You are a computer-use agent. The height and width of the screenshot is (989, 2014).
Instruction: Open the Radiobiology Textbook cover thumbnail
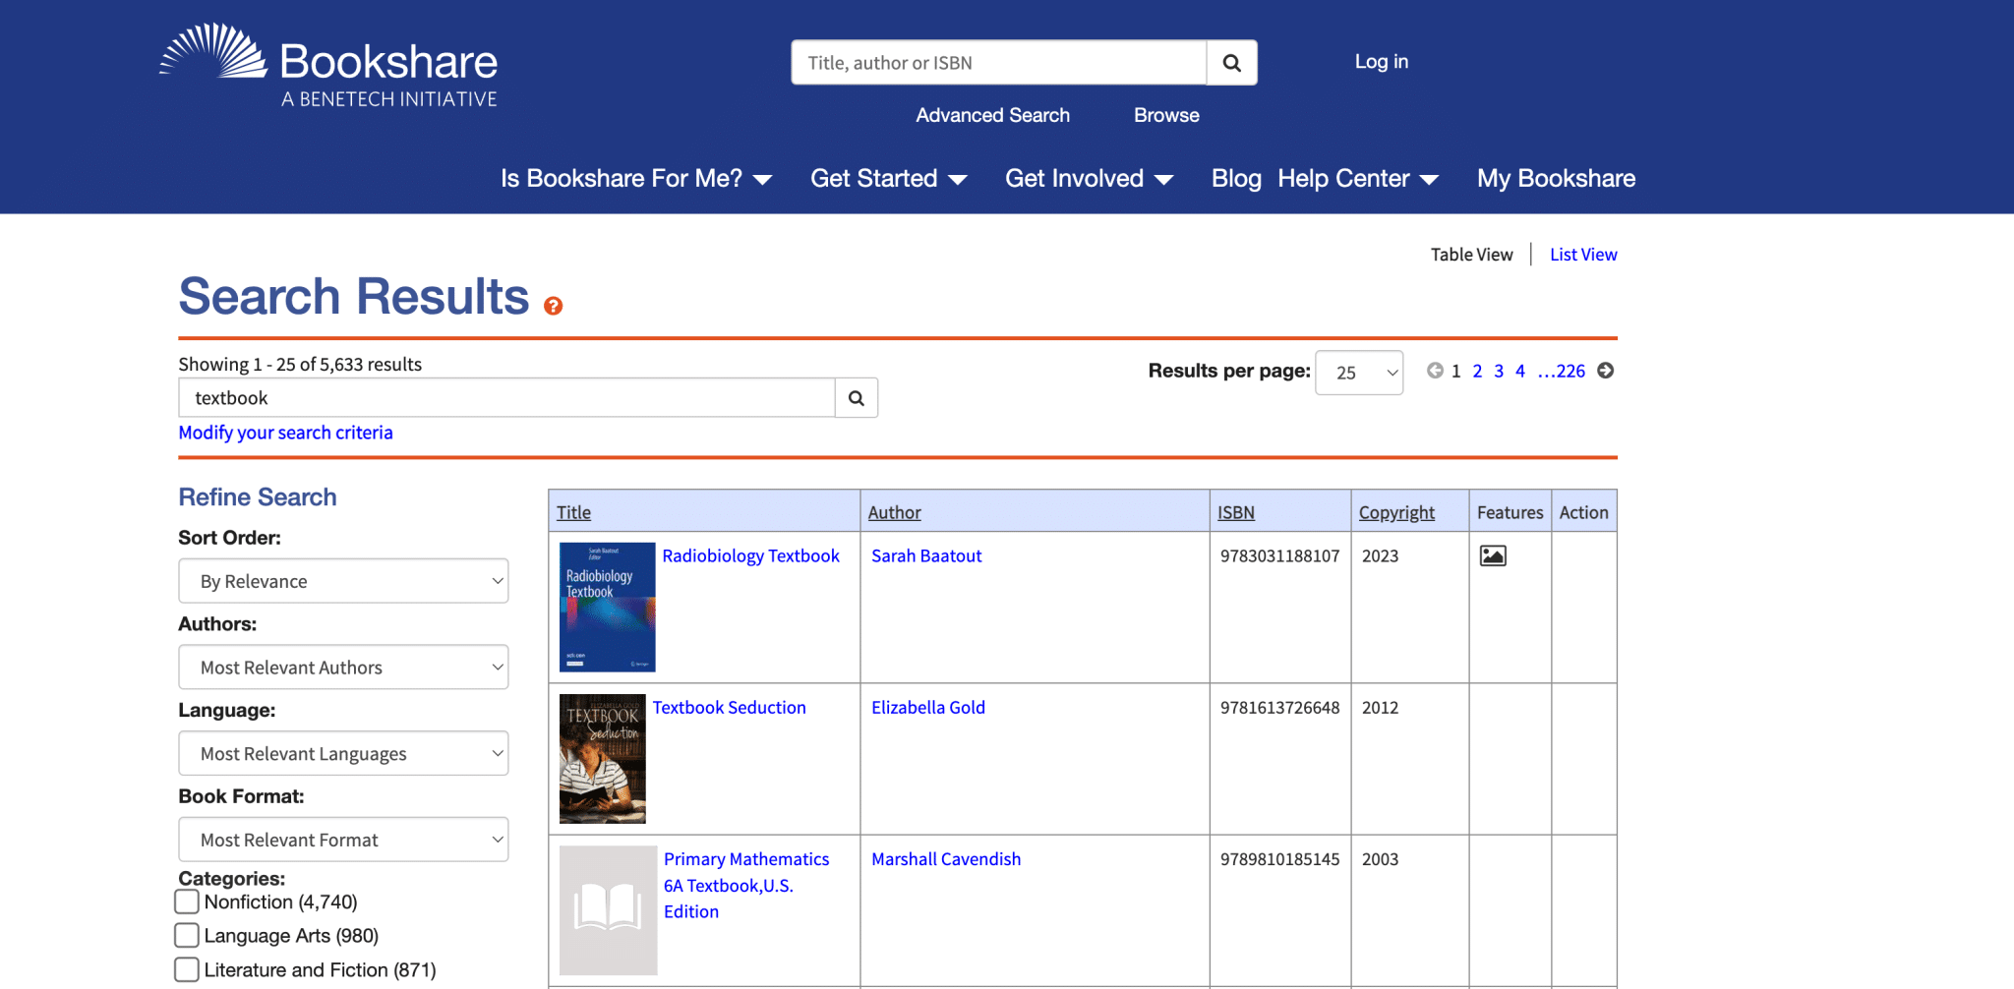[x=607, y=606]
